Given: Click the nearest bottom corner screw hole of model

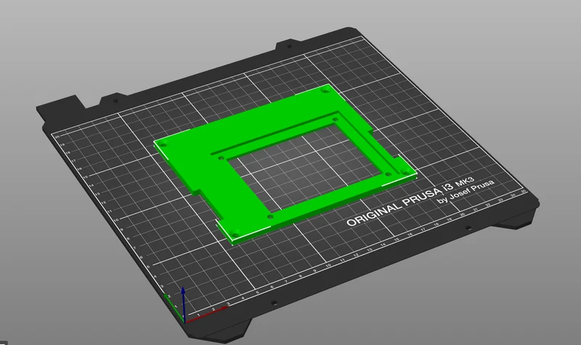Looking at the screenshot, I should coord(235,234).
